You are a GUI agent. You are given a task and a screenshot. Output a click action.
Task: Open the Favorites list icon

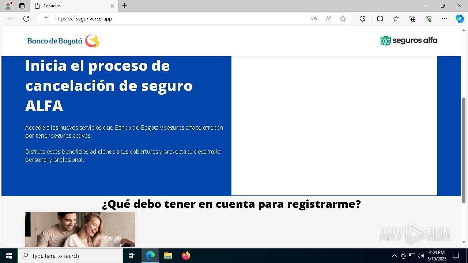[396, 19]
